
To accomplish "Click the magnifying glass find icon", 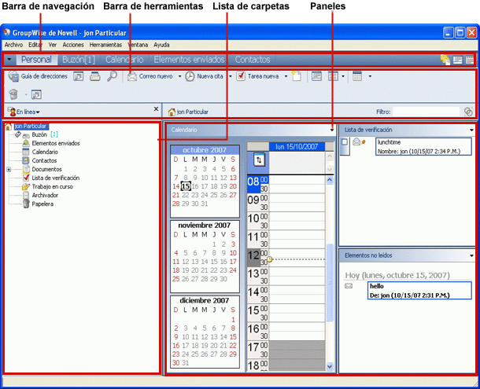I will click(x=112, y=76).
